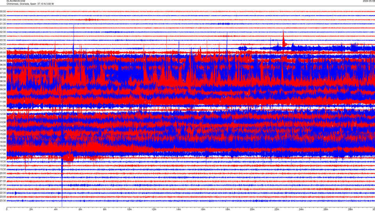Select the 16:30 time label

[3, 146]
